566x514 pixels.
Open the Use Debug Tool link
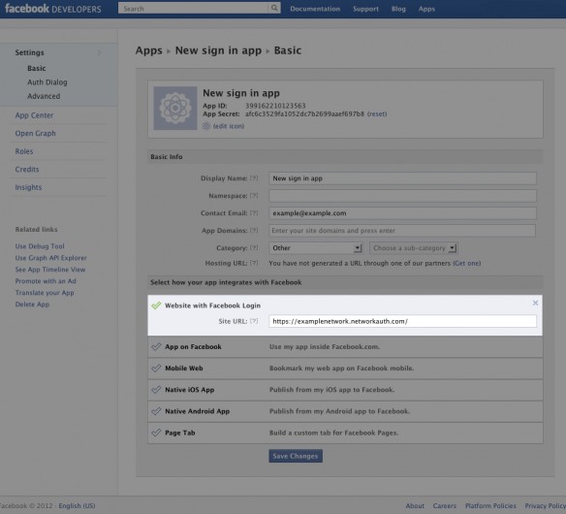coord(40,246)
